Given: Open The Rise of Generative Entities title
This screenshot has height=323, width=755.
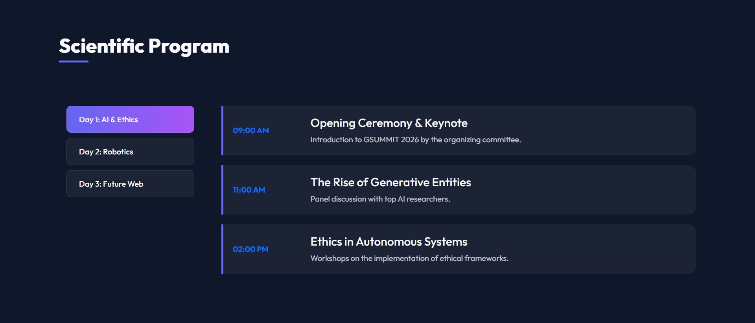Looking at the screenshot, I should [x=390, y=182].
